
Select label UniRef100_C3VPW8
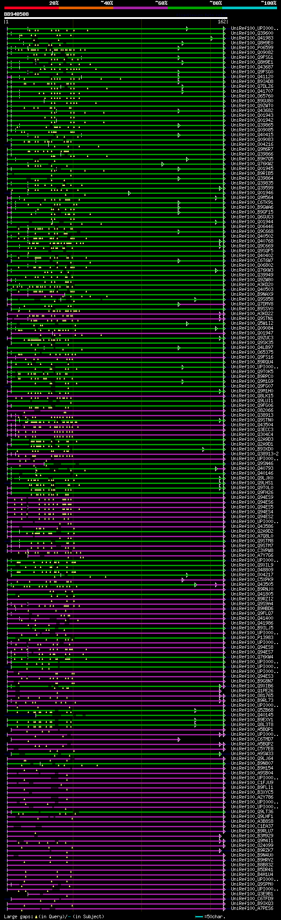[252, 550]
